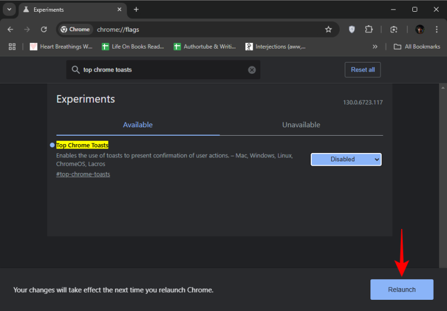Open the #top-chrome-toasts anchor link
447x311 pixels.
[83, 174]
